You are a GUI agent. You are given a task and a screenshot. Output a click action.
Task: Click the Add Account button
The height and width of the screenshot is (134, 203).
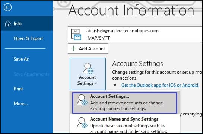[x=88, y=48]
